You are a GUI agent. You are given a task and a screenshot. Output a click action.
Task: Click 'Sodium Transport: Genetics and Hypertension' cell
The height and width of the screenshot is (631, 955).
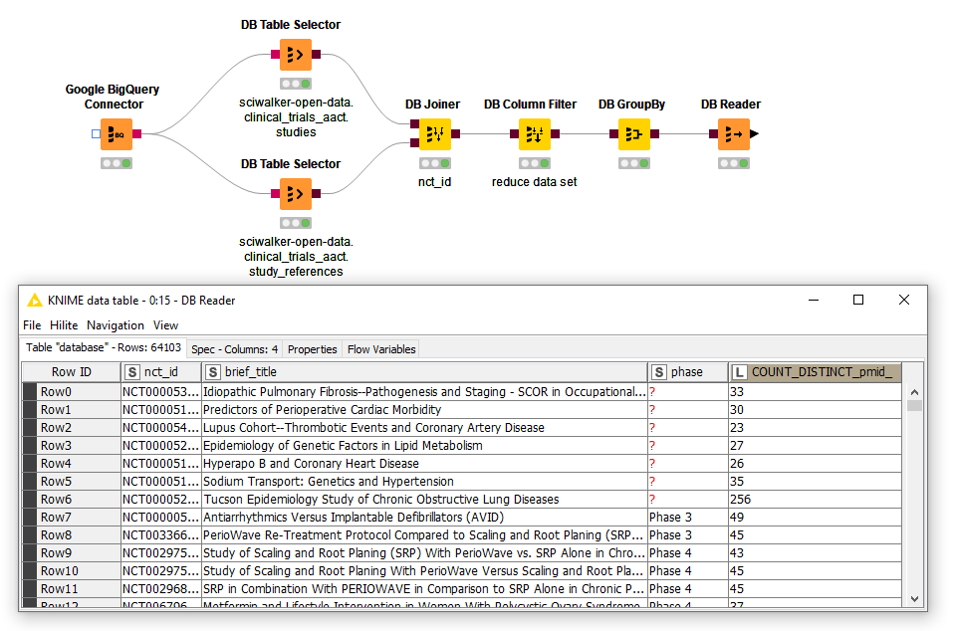(424, 482)
